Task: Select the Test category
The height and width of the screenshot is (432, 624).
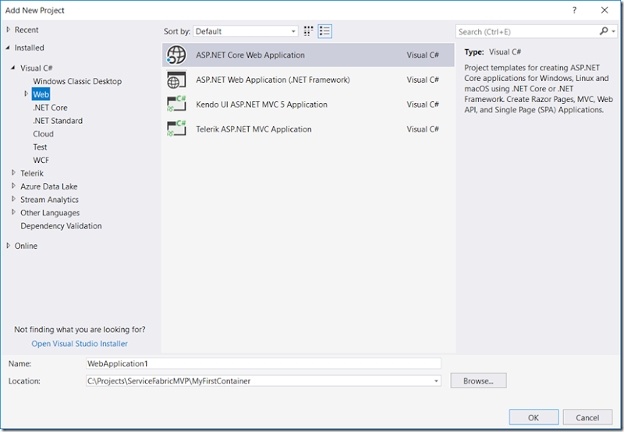Action: (40, 147)
